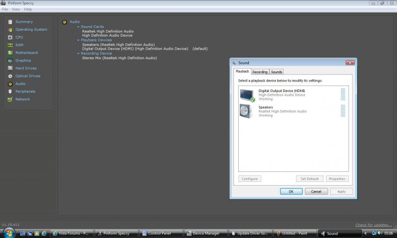
Task: Switch to the Playback tab
Action: click(242, 71)
